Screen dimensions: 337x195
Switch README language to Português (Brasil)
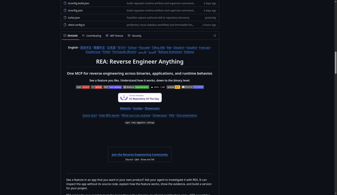point(124,52)
